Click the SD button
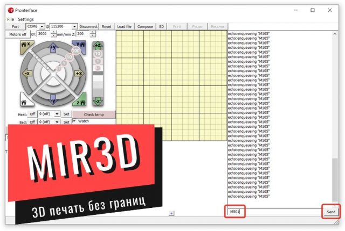The width and height of the screenshot is (345, 231). [161, 26]
